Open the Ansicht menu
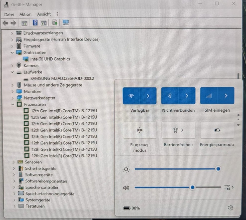The width and height of the screenshot is (246, 220). 44,14
